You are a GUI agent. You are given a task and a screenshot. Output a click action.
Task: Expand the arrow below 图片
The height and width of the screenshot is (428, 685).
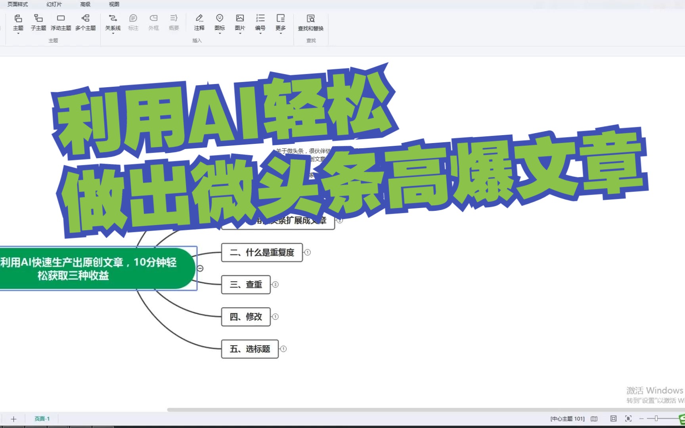click(x=240, y=34)
